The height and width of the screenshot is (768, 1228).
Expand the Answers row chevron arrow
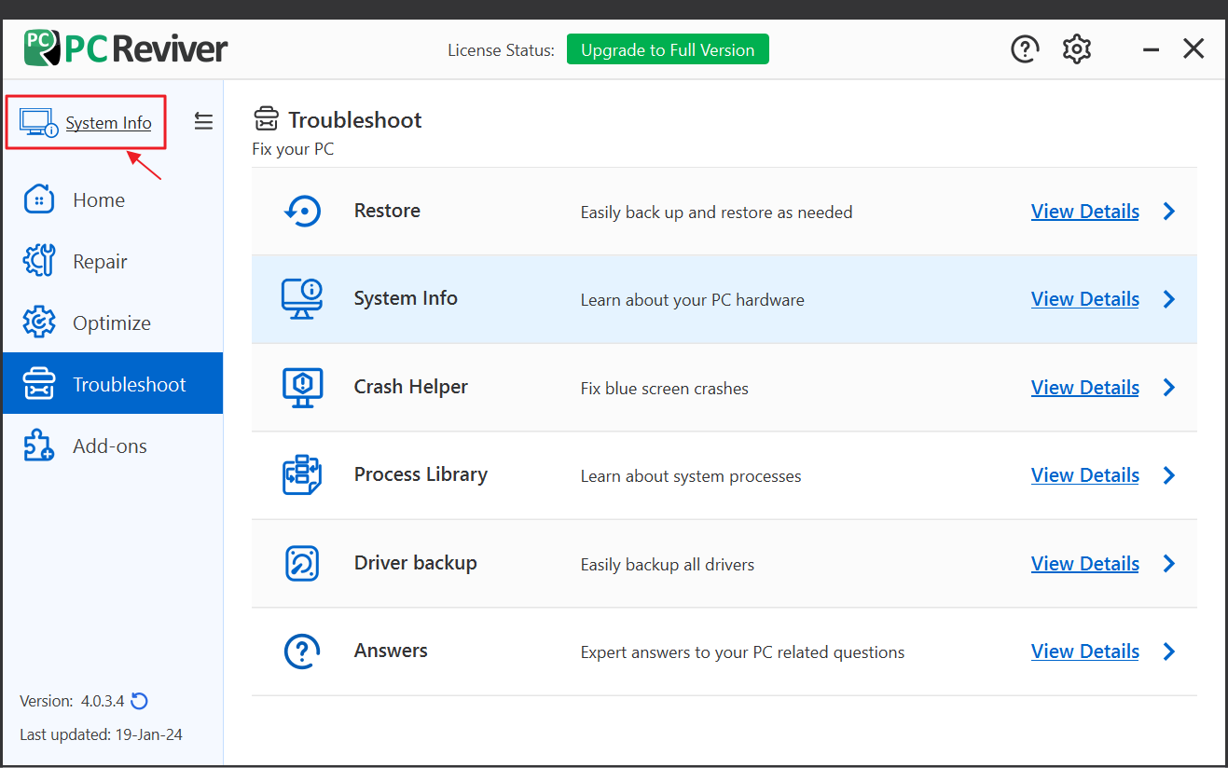click(x=1169, y=651)
